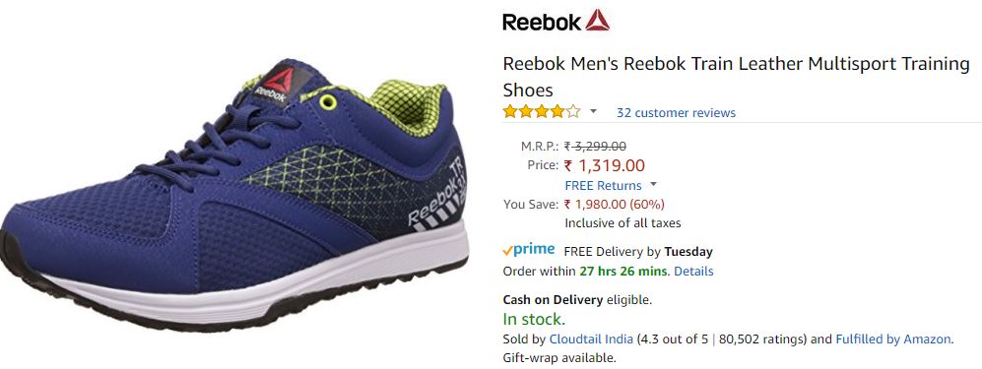982x369 pixels.
Task: Click the In stock status text
Action: 534,320
